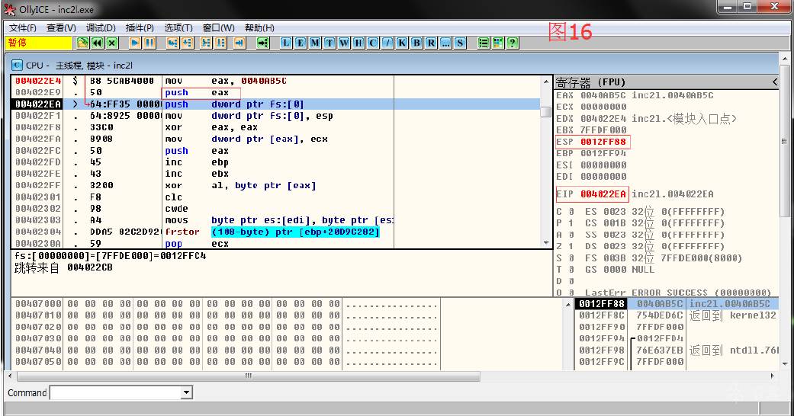Select the 'xor eax, eax' instruction line
The width and height of the screenshot is (794, 416).
[x=278, y=127]
